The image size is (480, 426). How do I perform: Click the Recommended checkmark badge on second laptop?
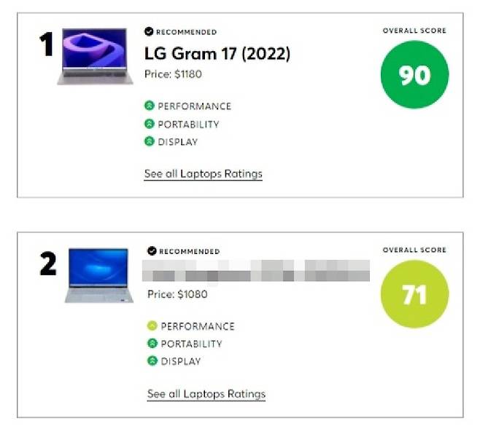pyautogui.click(x=152, y=251)
